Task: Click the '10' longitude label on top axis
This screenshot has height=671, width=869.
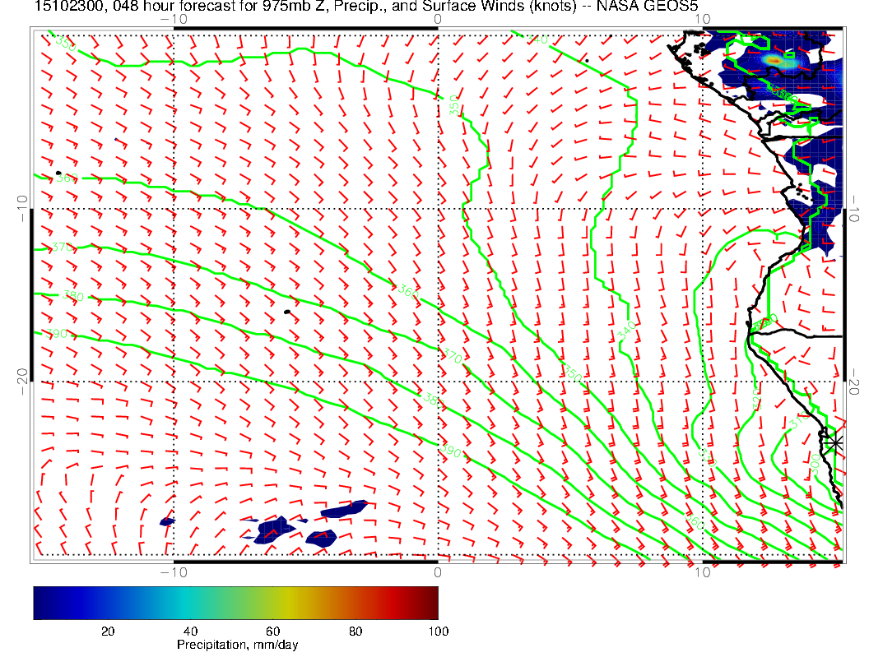Action: tap(701, 18)
